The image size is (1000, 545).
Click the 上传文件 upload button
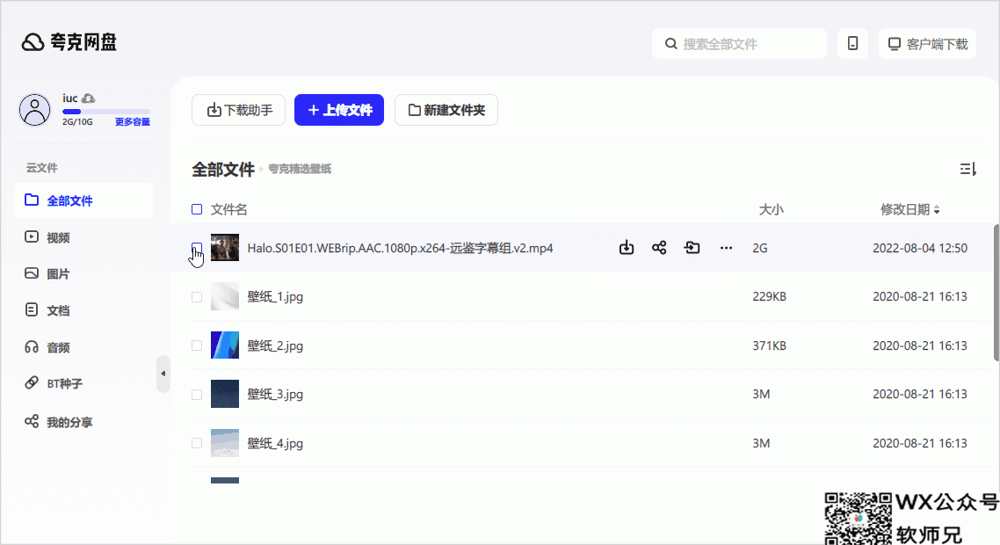(x=338, y=110)
